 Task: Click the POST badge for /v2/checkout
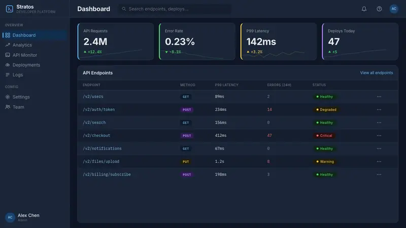(187, 135)
